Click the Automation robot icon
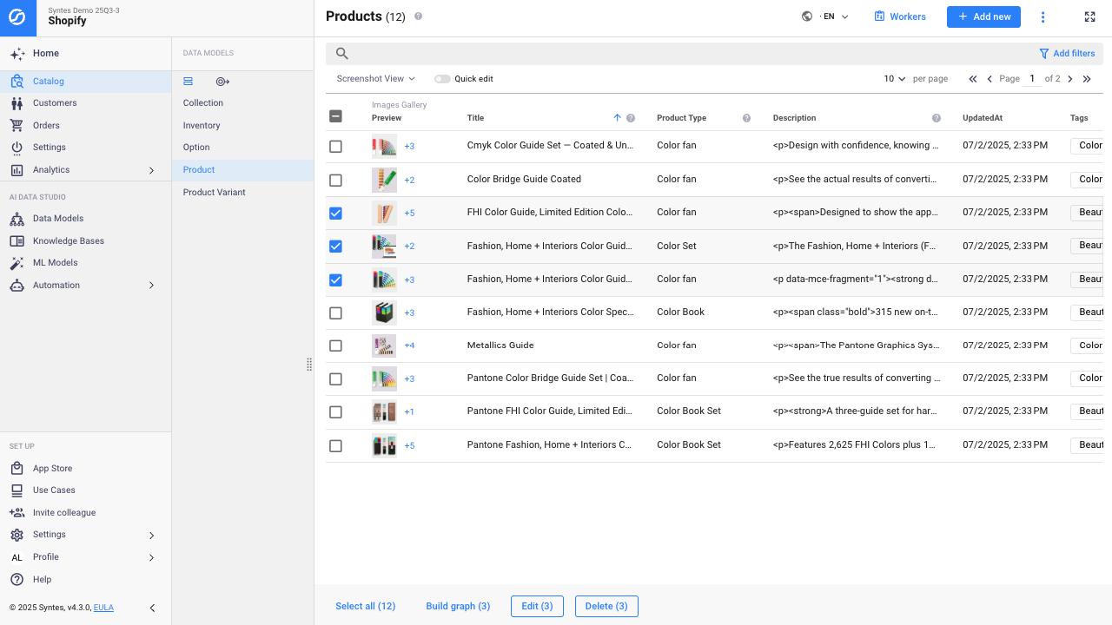 tap(17, 286)
